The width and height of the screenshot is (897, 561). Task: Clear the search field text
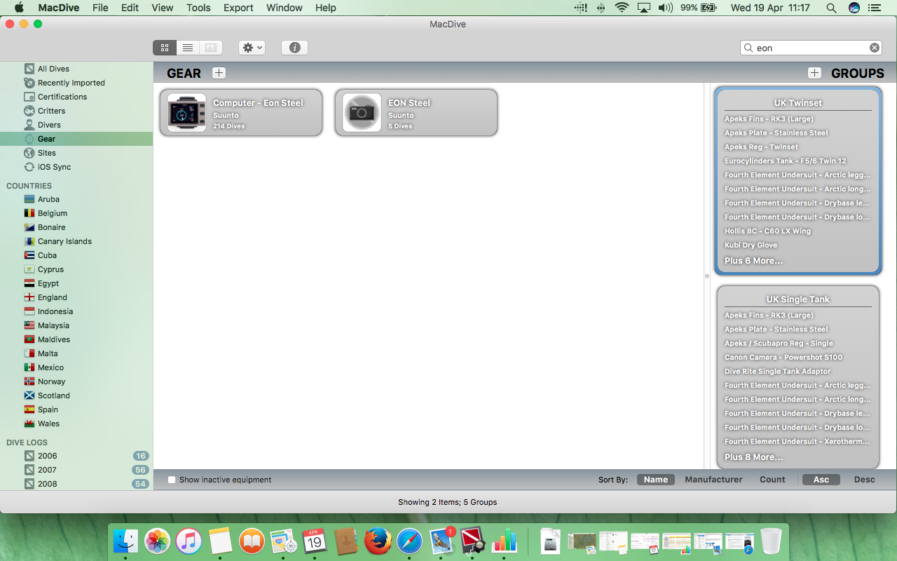coord(875,48)
